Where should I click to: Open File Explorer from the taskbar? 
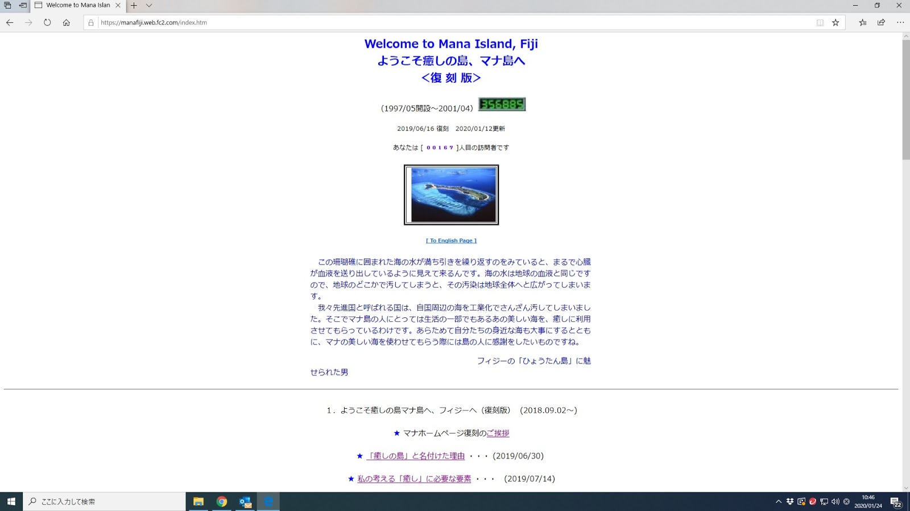click(198, 501)
